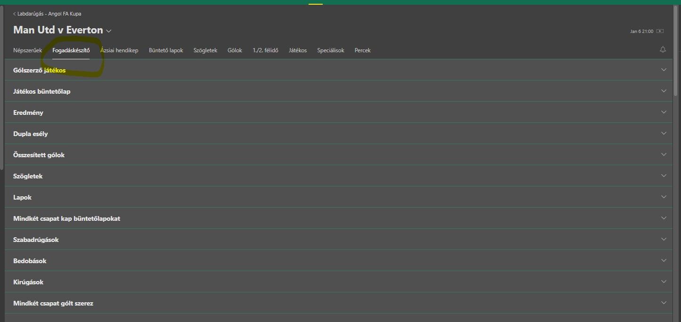681x322 pixels.
Task: Select the Gólok tab
Action: (x=235, y=50)
